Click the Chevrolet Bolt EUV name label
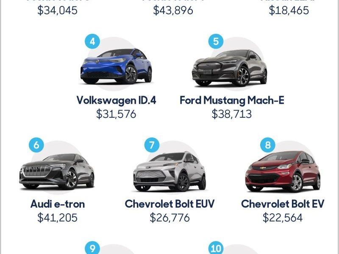The image size is (339, 254). (170, 204)
